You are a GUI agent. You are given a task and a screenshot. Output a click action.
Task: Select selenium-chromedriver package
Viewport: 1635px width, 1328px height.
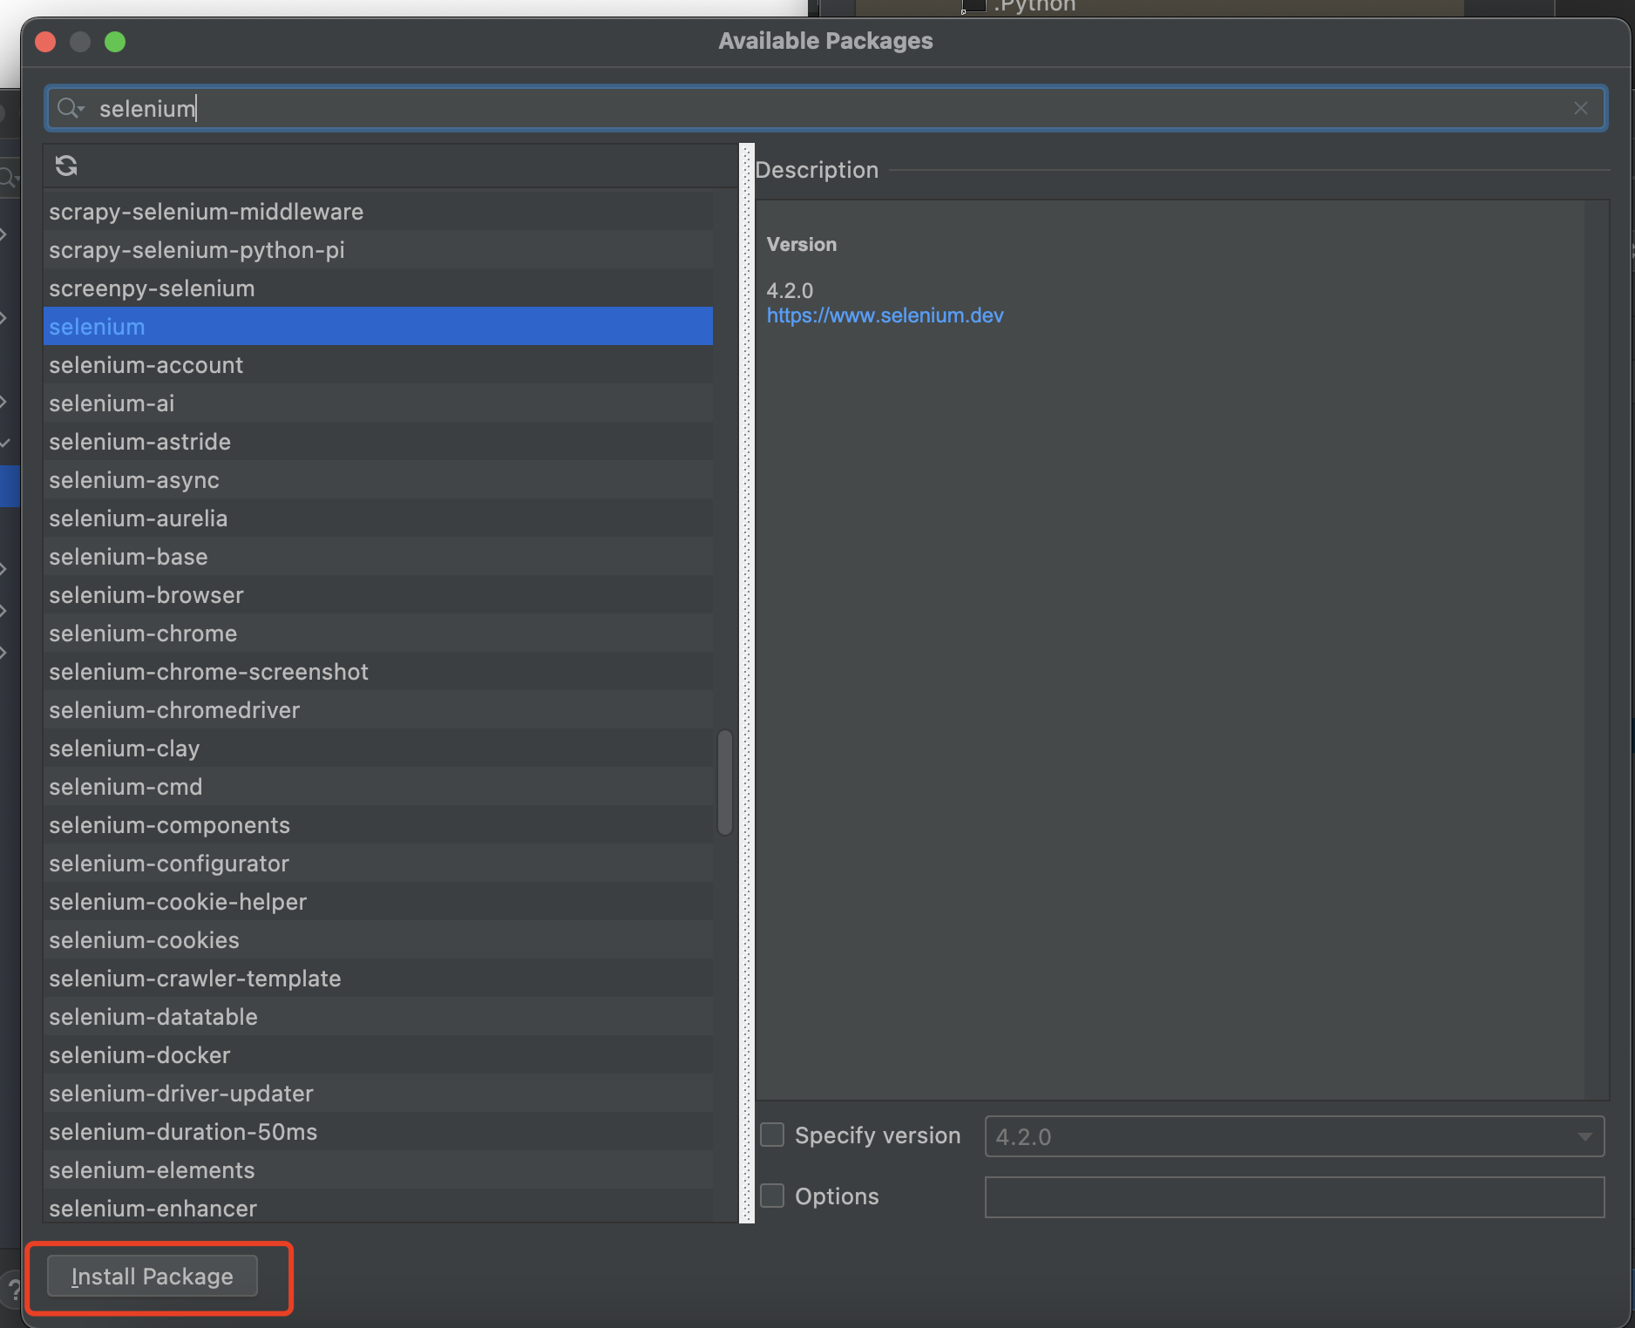coord(378,709)
